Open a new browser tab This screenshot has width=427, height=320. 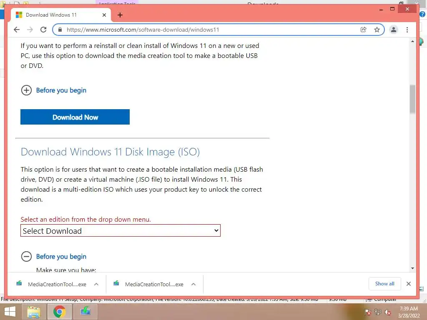[120, 15]
